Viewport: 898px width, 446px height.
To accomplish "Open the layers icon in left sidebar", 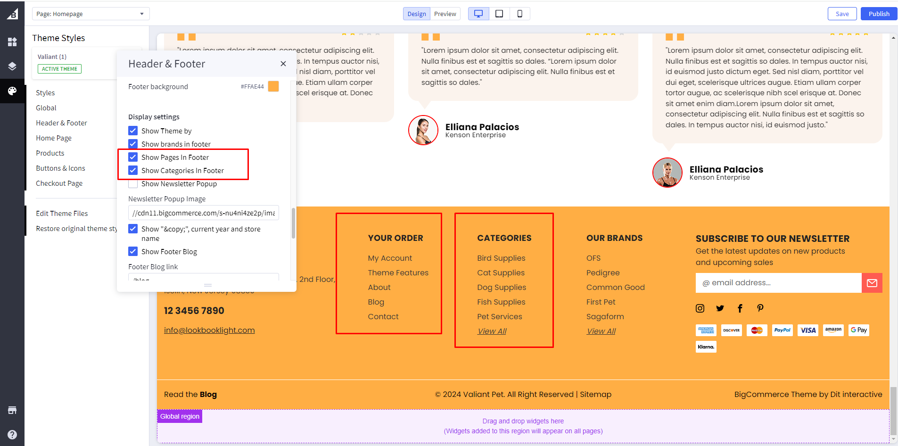I will tap(12, 66).
